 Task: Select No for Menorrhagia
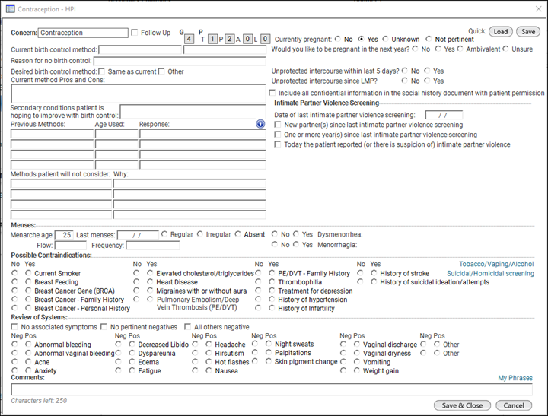point(275,244)
